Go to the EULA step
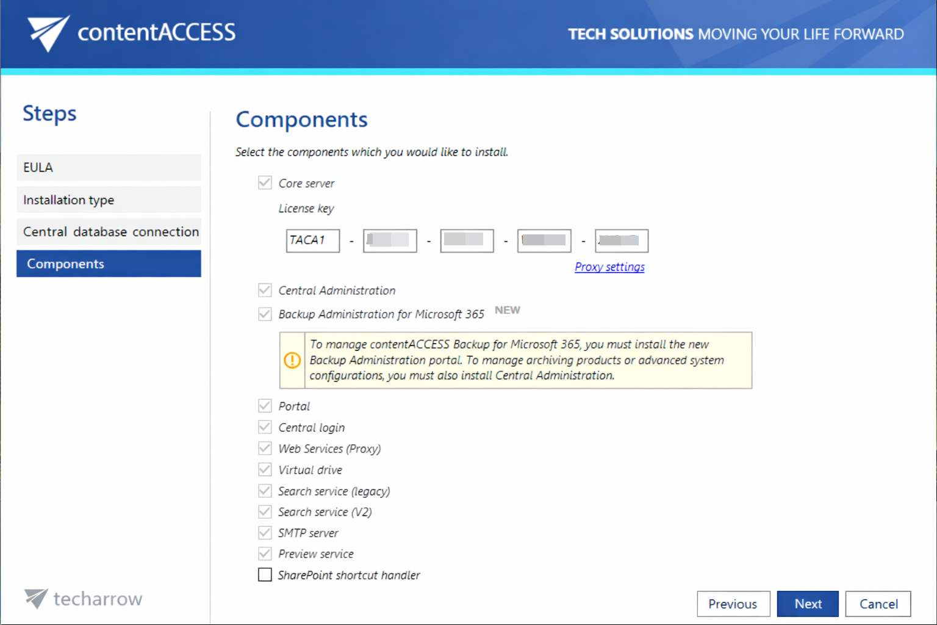The image size is (937, 625). [109, 167]
